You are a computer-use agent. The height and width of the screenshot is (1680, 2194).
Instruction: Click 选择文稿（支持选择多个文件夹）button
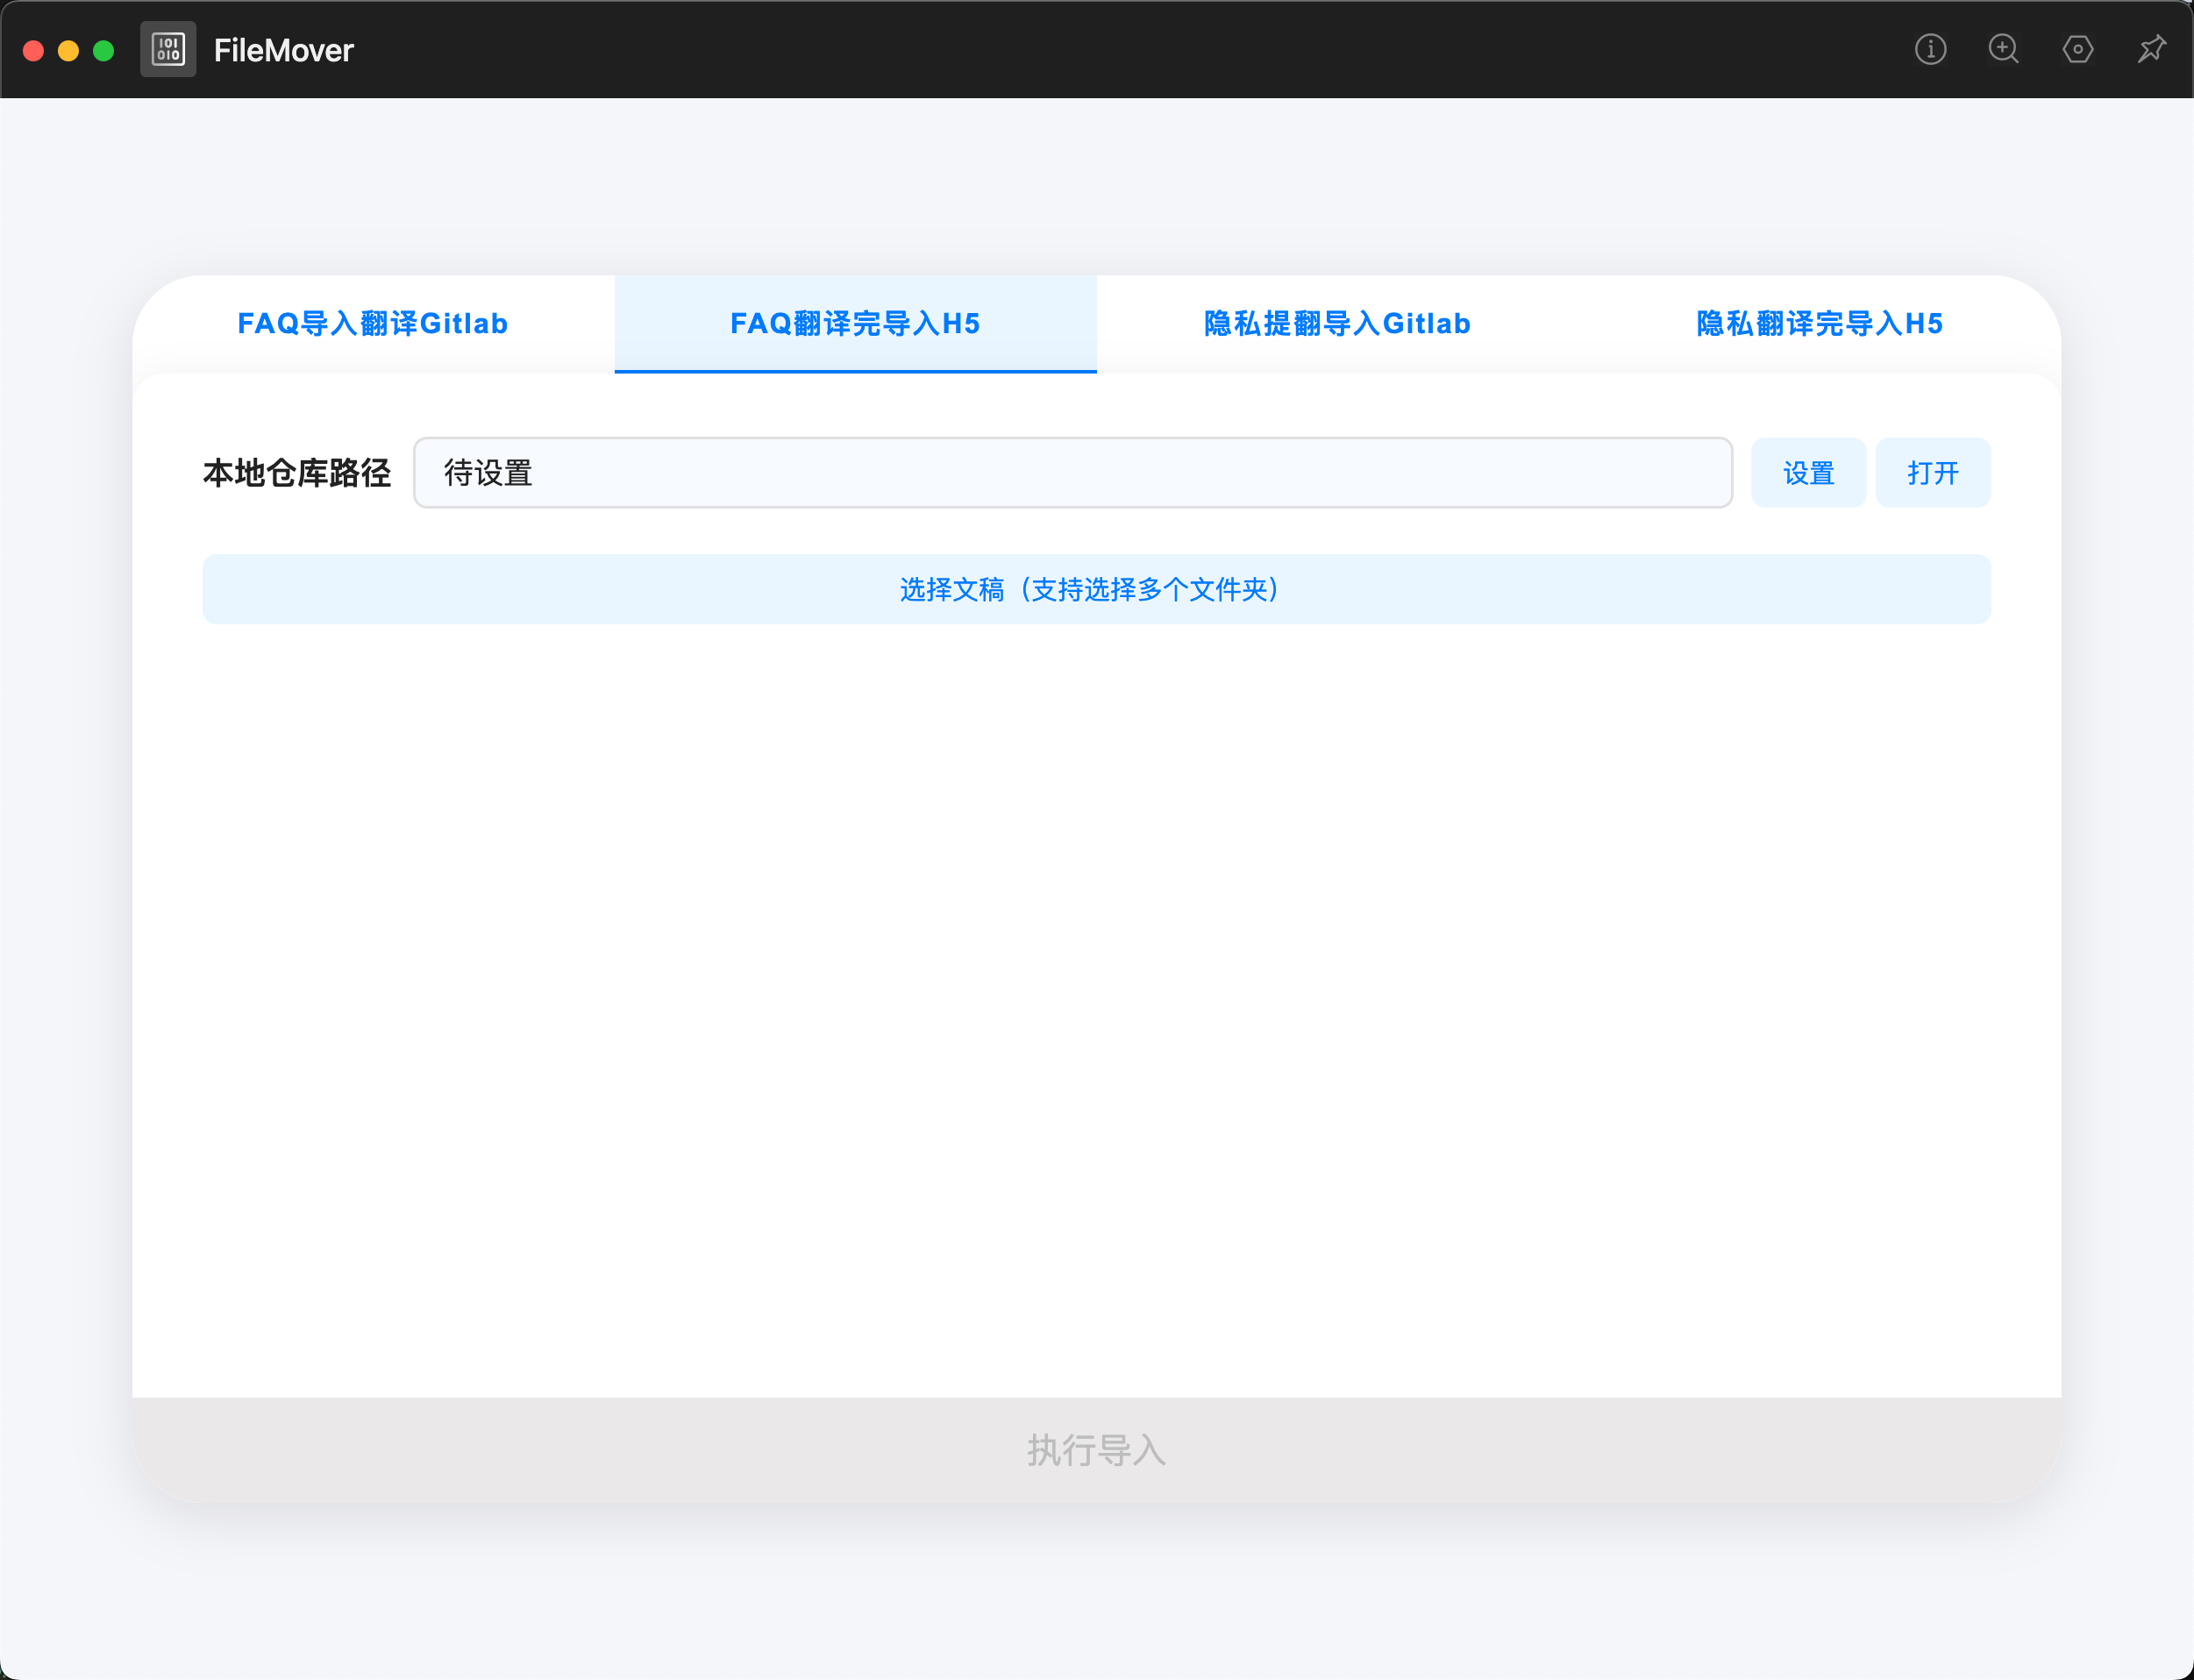click(x=1096, y=589)
